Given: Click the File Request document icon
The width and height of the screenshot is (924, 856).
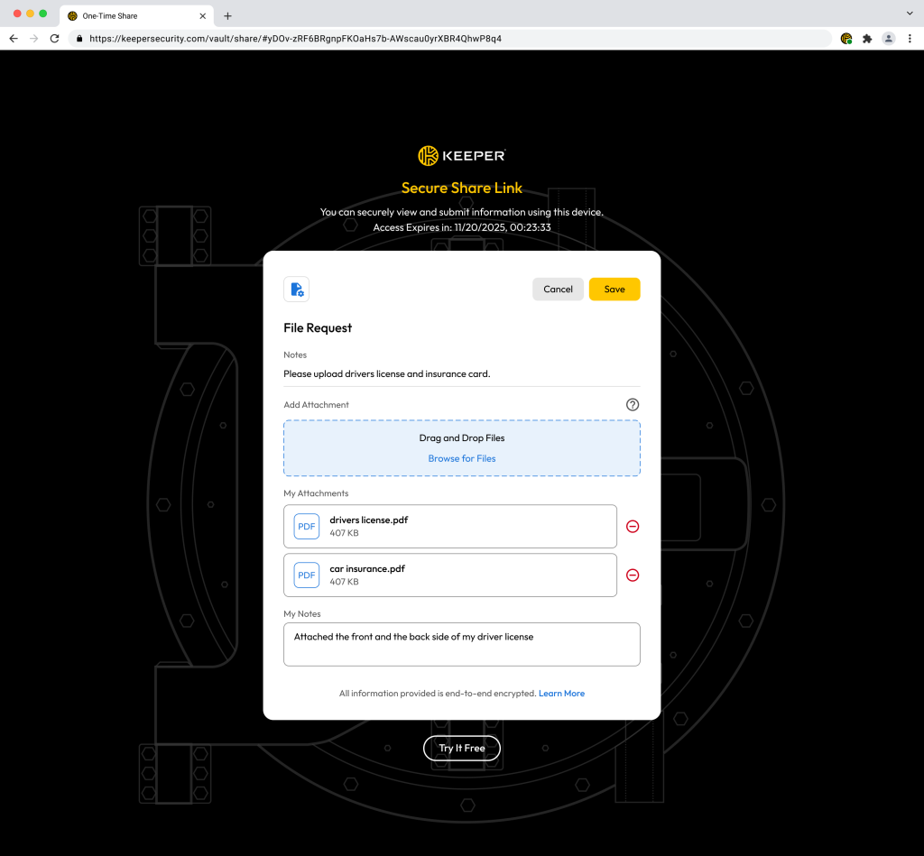Looking at the screenshot, I should pyautogui.click(x=296, y=289).
